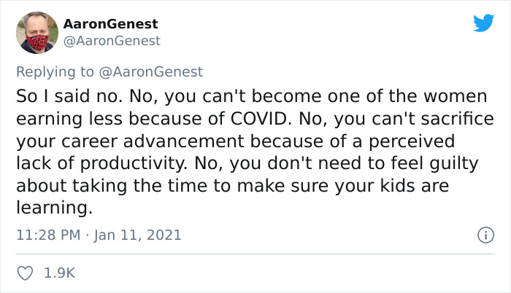Click the bold AaronGenest display name

click(x=110, y=24)
